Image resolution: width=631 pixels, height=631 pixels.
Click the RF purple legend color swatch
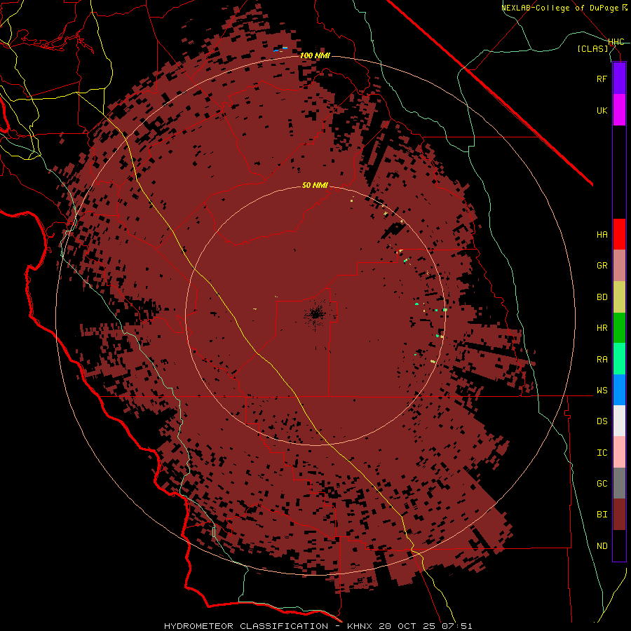coord(619,79)
